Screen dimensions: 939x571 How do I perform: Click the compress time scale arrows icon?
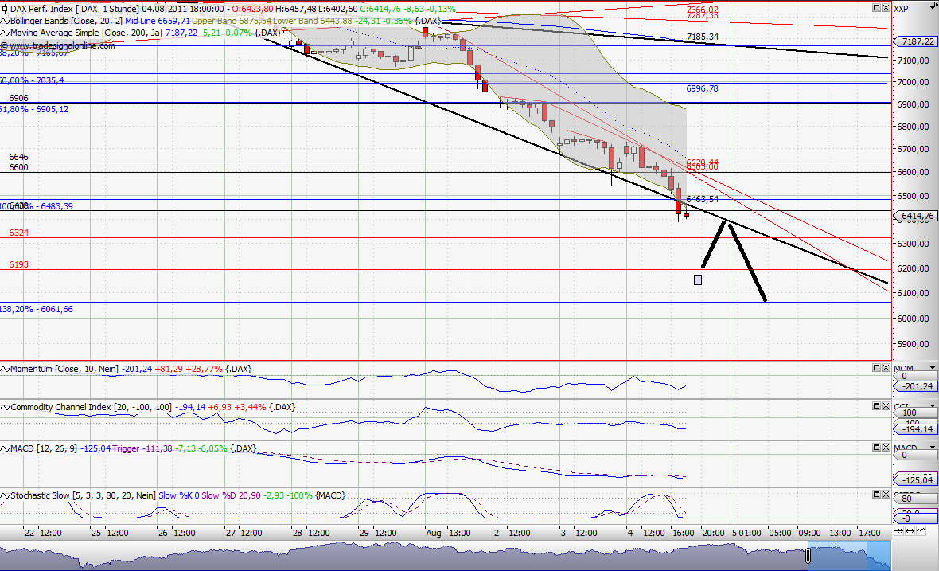(x=899, y=531)
